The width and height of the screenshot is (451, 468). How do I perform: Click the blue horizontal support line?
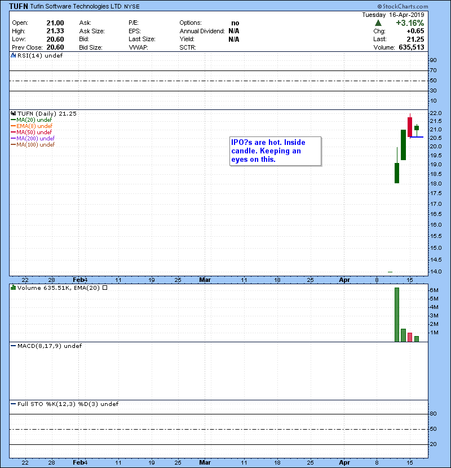tap(417, 137)
